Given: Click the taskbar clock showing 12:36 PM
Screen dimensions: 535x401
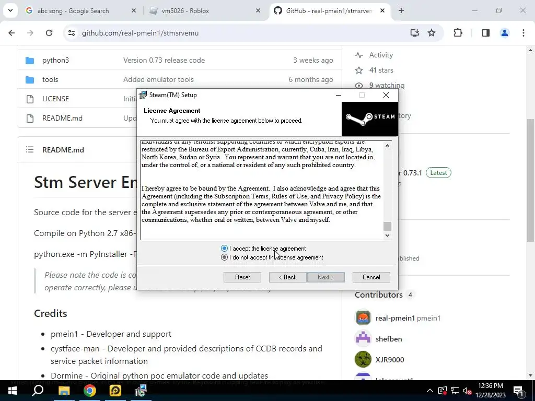Looking at the screenshot, I should click(x=491, y=391).
